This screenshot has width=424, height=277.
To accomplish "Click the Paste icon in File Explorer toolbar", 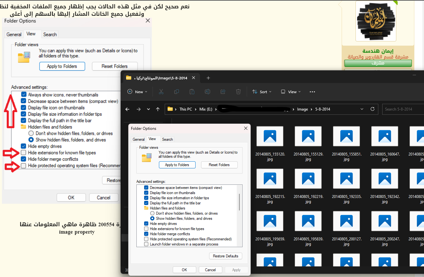I will coord(192,92).
